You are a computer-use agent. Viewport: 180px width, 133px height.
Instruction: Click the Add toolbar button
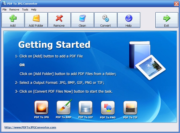[13, 20]
